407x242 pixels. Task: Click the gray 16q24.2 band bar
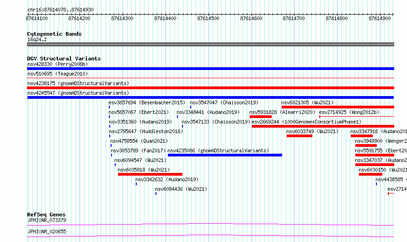(x=210, y=44)
